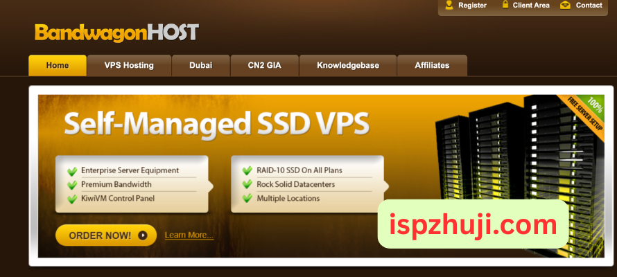The height and width of the screenshot is (277, 617).
Task: Open the Client Area link
Action: 531,5
